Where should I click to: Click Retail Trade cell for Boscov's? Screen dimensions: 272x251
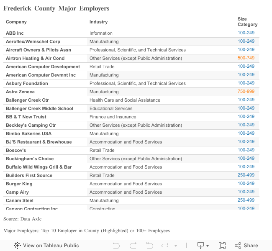[102, 150]
